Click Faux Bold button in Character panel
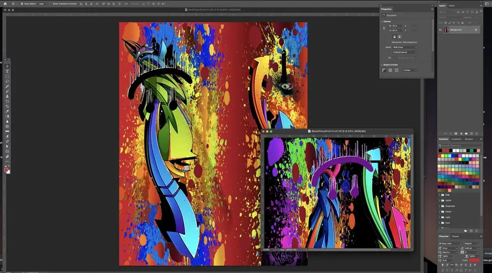The height and width of the screenshot is (273, 492). [443, 265]
